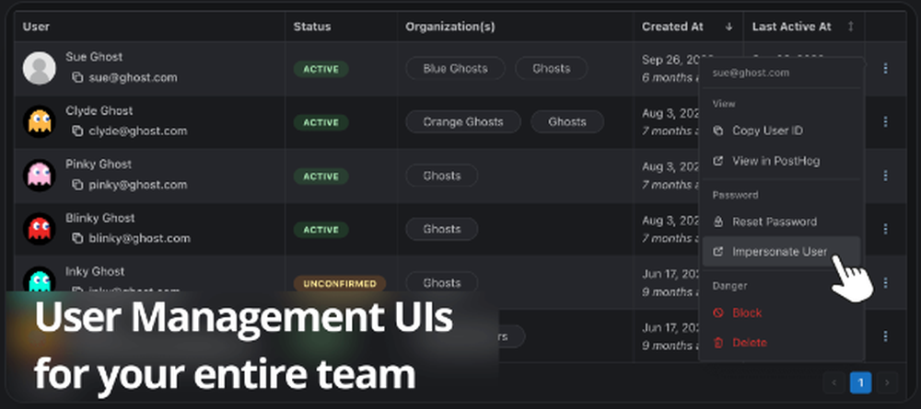Open the three-dot menu for Blinky Ghost
The width and height of the screenshot is (921, 409).
click(885, 229)
